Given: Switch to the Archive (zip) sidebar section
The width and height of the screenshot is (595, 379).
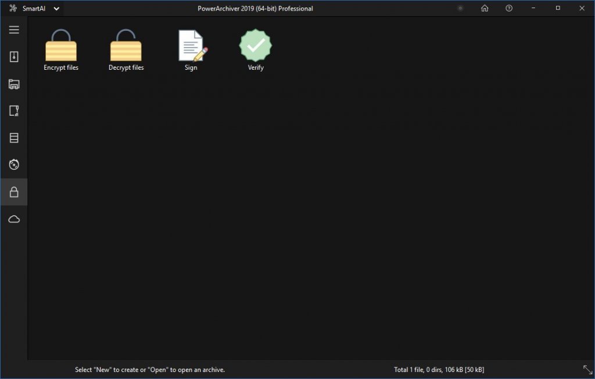Looking at the screenshot, I should [14, 56].
